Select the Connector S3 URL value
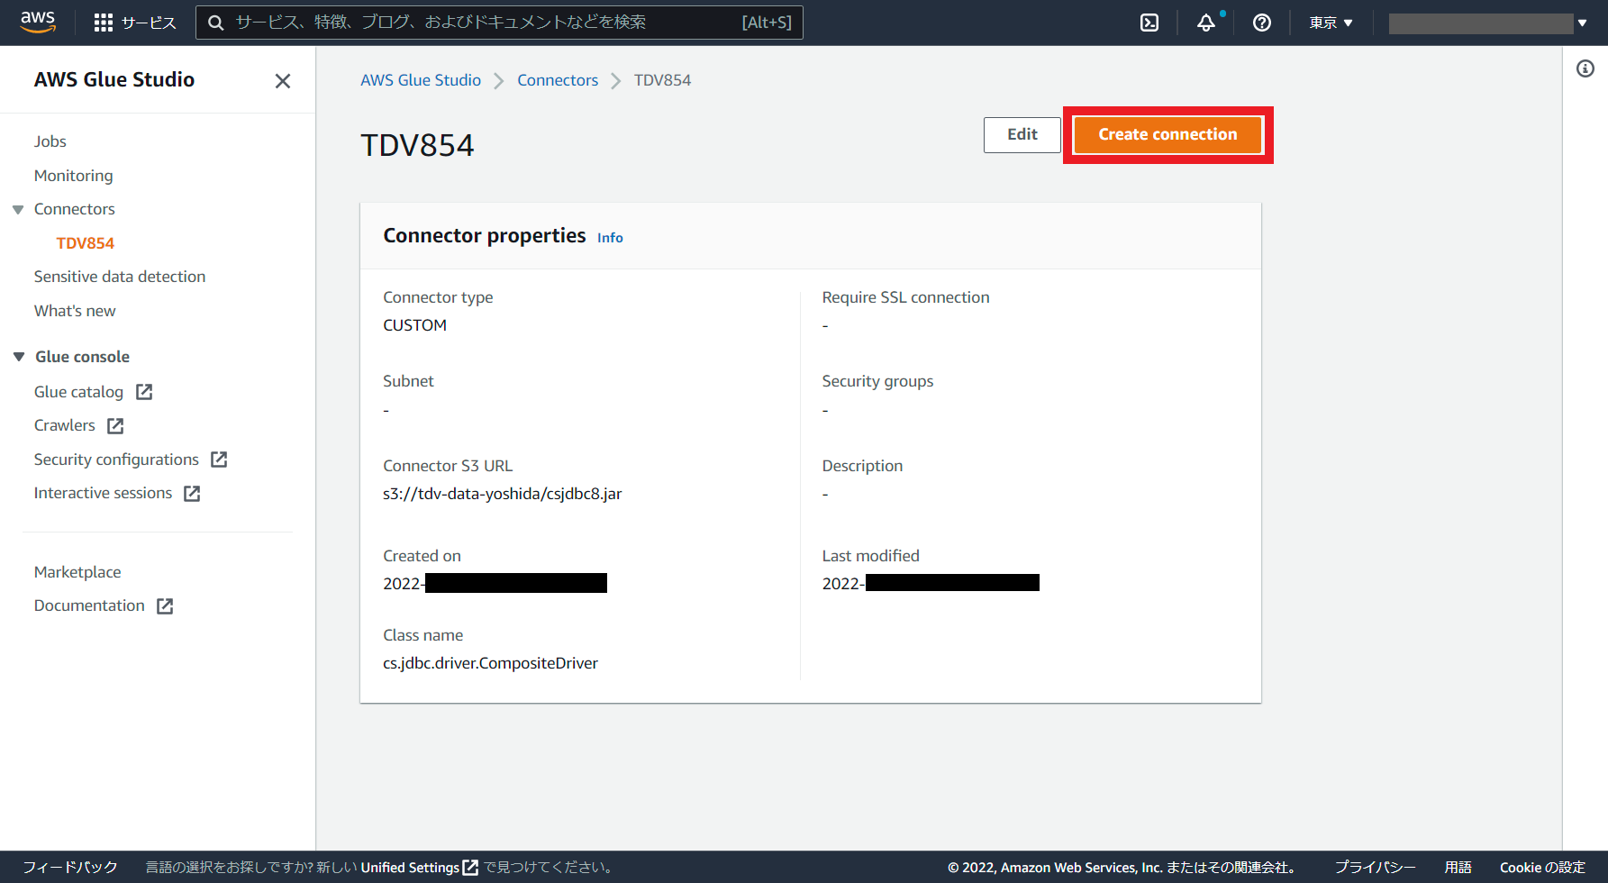Viewport: 1608px width, 883px height. (x=503, y=494)
